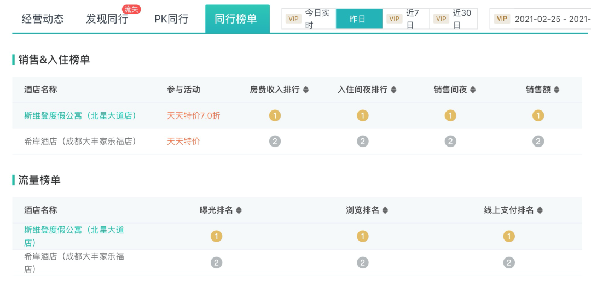Sort the 线上支付排名 column

(x=540, y=210)
